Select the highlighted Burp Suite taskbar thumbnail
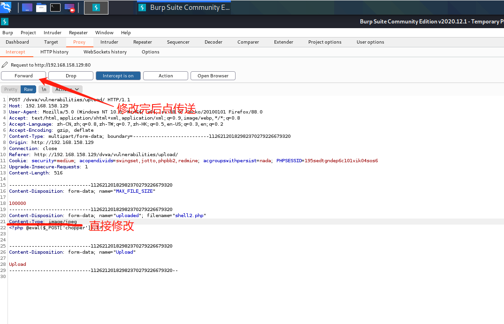504x324 pixels. pos(96,8)
